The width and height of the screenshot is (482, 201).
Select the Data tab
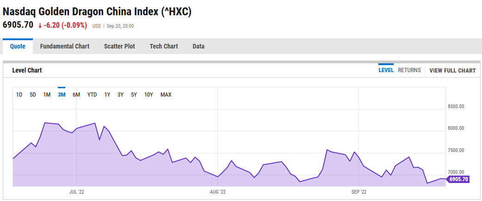point(198,46)
